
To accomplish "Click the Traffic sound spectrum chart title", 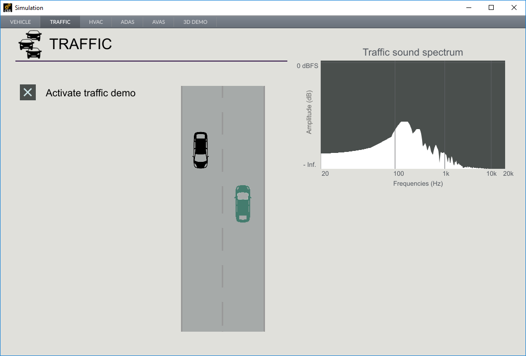I will 413,52.
